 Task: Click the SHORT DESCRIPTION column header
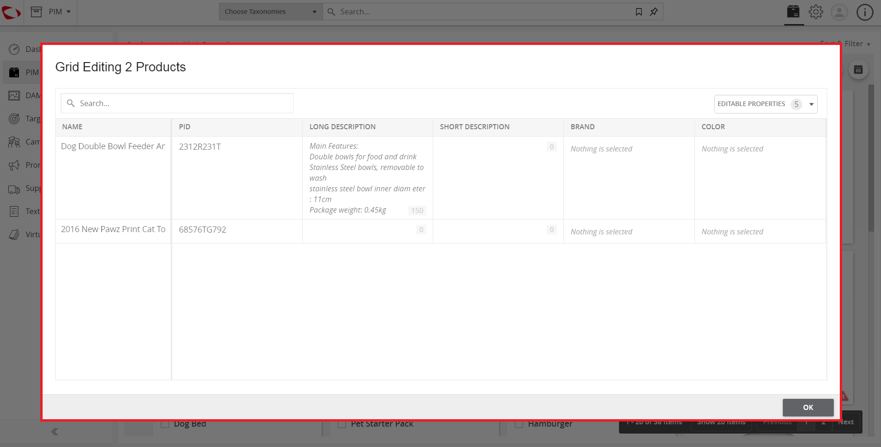[498, 127]
